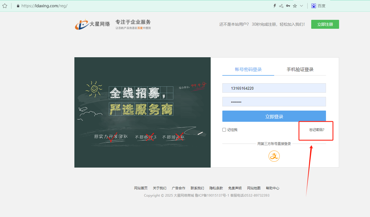Click the Baidu paw search engine icon

[x=314, y=6]
